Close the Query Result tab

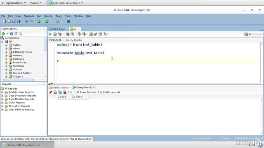[94, 87]
